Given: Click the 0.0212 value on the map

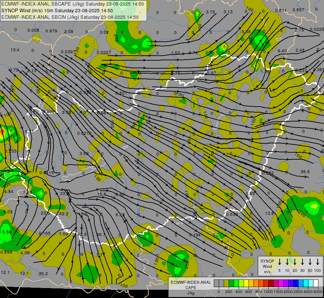Looking at the screenshot, I should (84, 133).
